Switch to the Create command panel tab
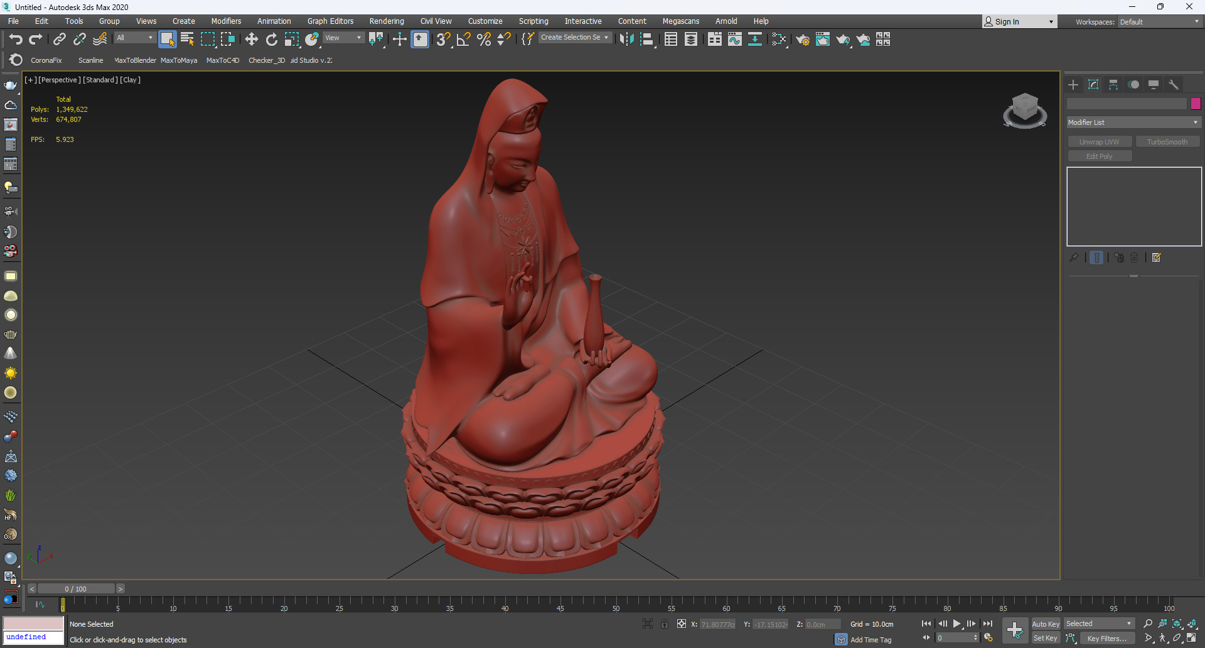The image size is (1205, 648). (1073, 85)
